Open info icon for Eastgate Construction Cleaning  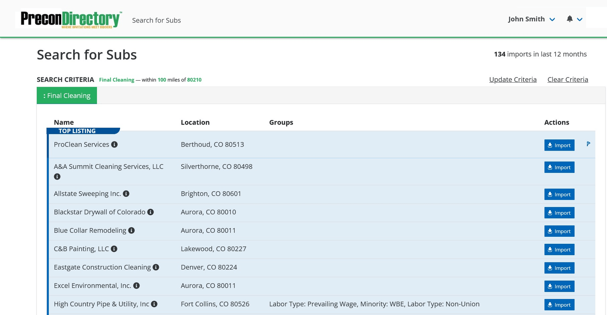[156, 267]
